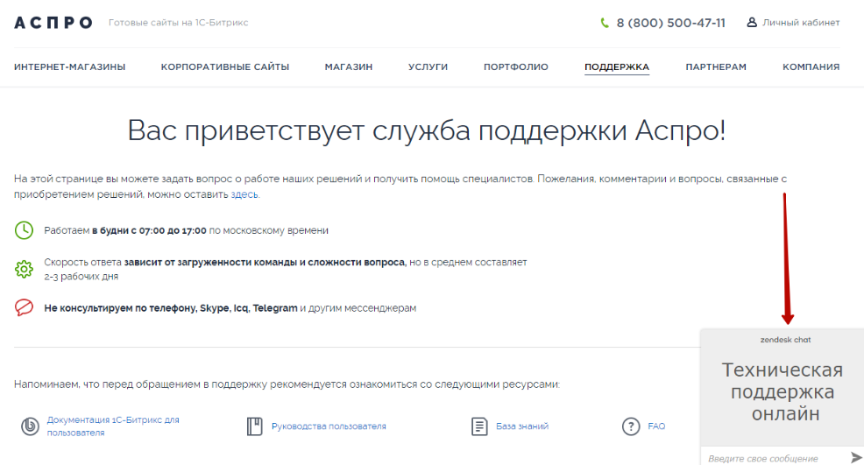Open the Услуги menu item

coord(428,67)
